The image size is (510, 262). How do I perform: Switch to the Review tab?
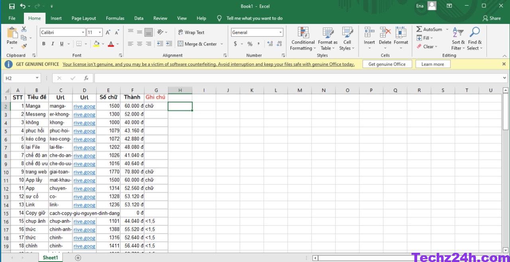[160, 18]
